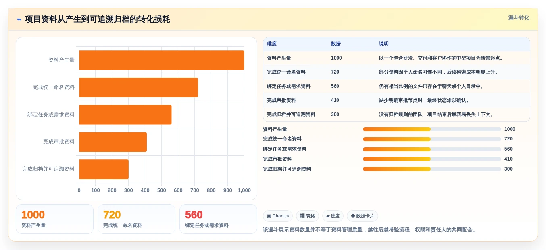Click the Chart.js tag chip
Viewport: 546px width, 250px height.
point(278,216)
